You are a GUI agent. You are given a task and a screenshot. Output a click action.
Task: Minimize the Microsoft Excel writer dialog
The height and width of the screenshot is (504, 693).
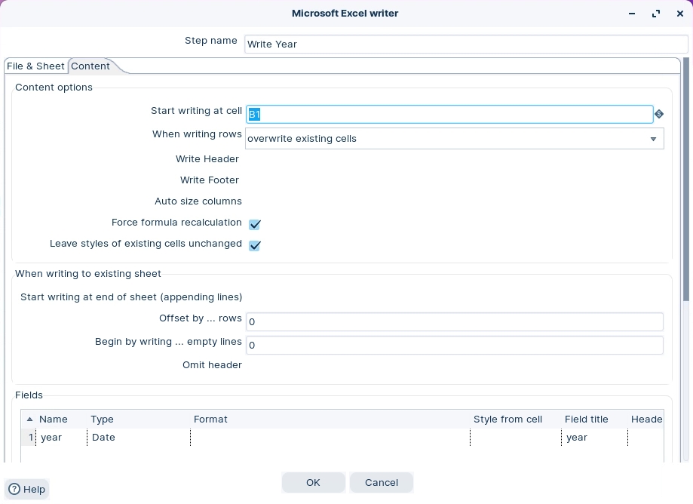pos(631,14)
